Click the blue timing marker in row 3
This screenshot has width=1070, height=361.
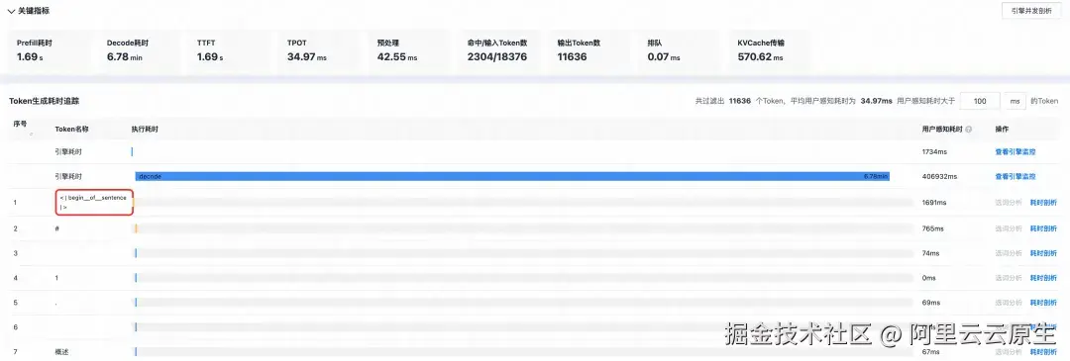(x=136, y=253)
